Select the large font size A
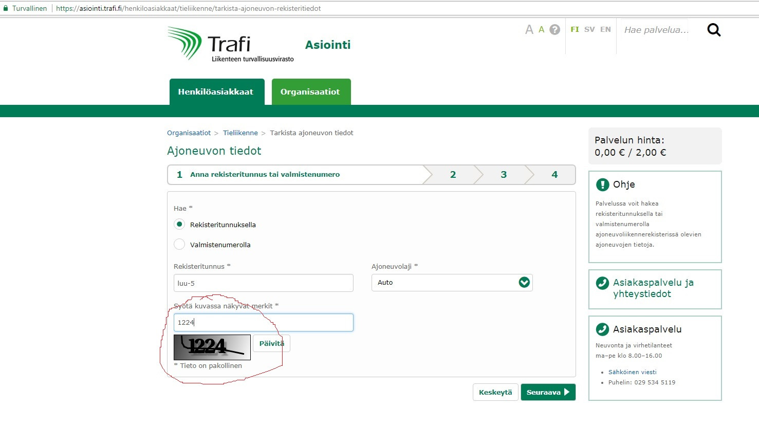Viewport: 759px width, 443px height. tap(529, 30)
